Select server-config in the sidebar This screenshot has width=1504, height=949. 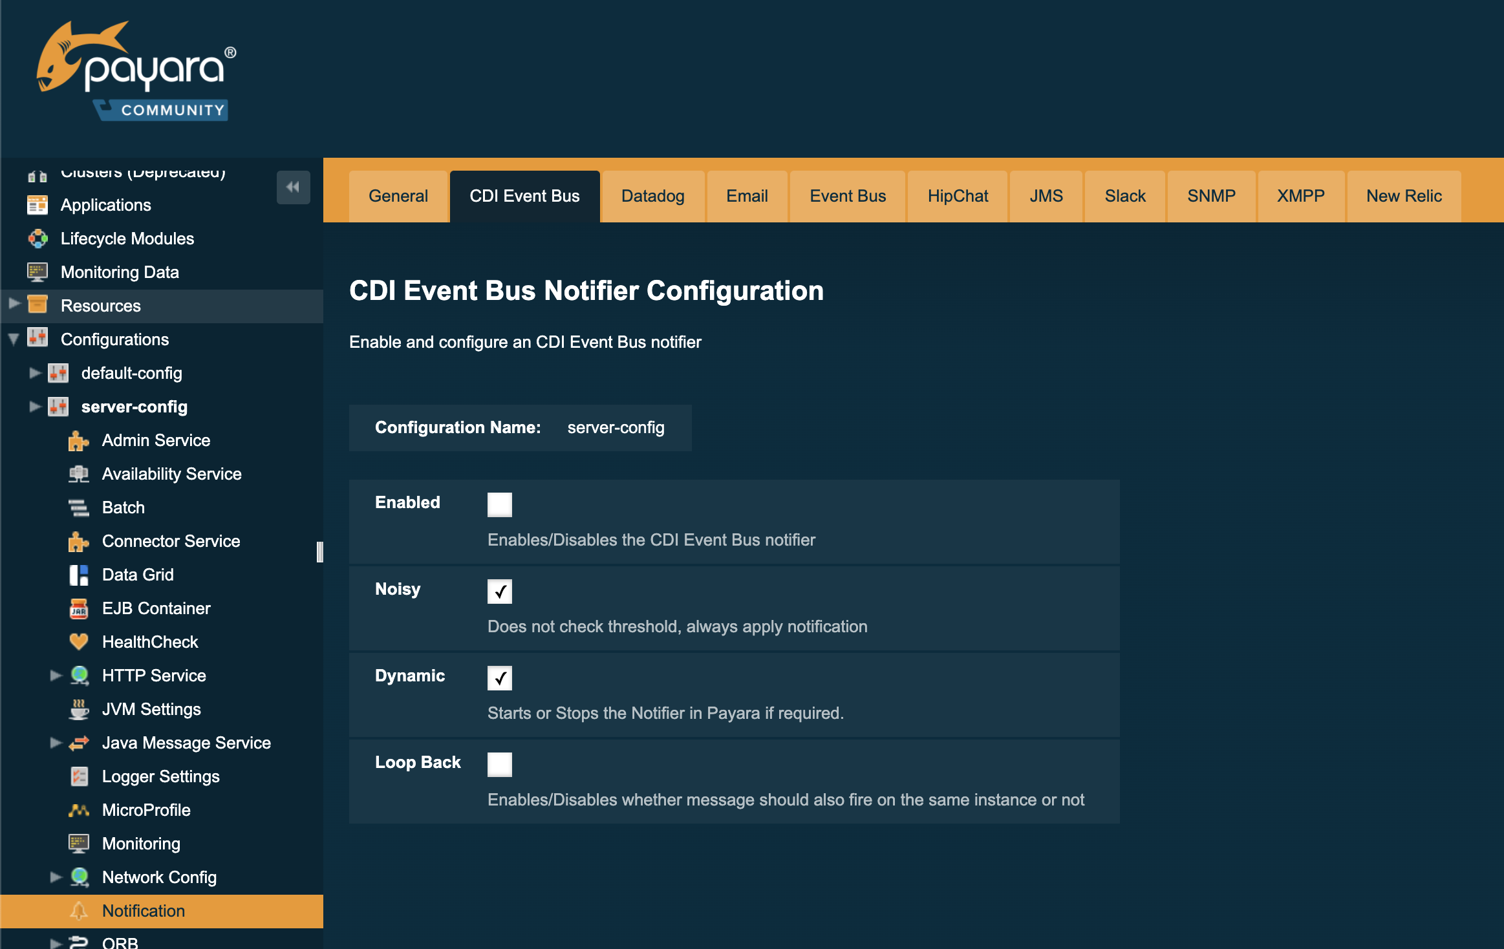(135, 407)
